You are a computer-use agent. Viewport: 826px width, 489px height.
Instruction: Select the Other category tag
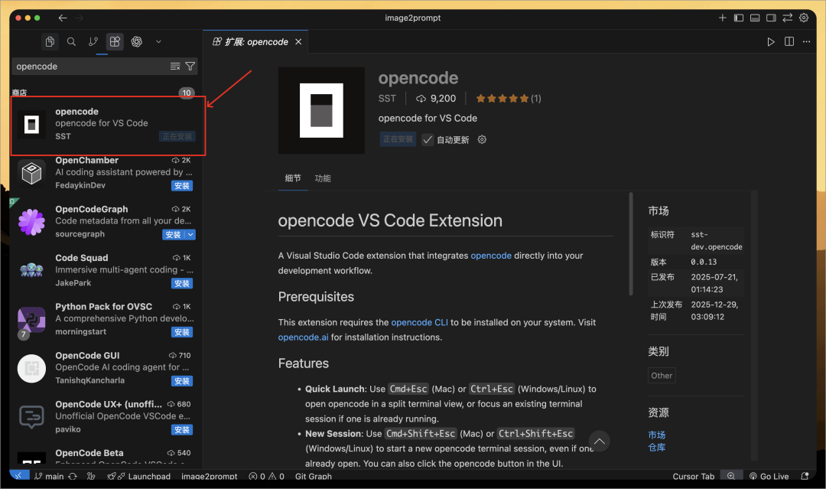click(x=662, y=376)
